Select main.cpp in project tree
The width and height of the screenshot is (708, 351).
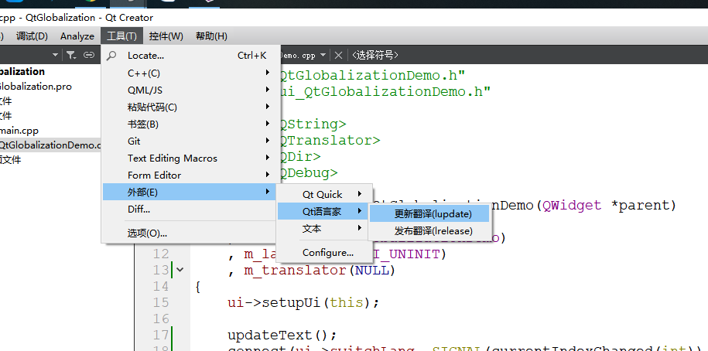tap(19, 131)
